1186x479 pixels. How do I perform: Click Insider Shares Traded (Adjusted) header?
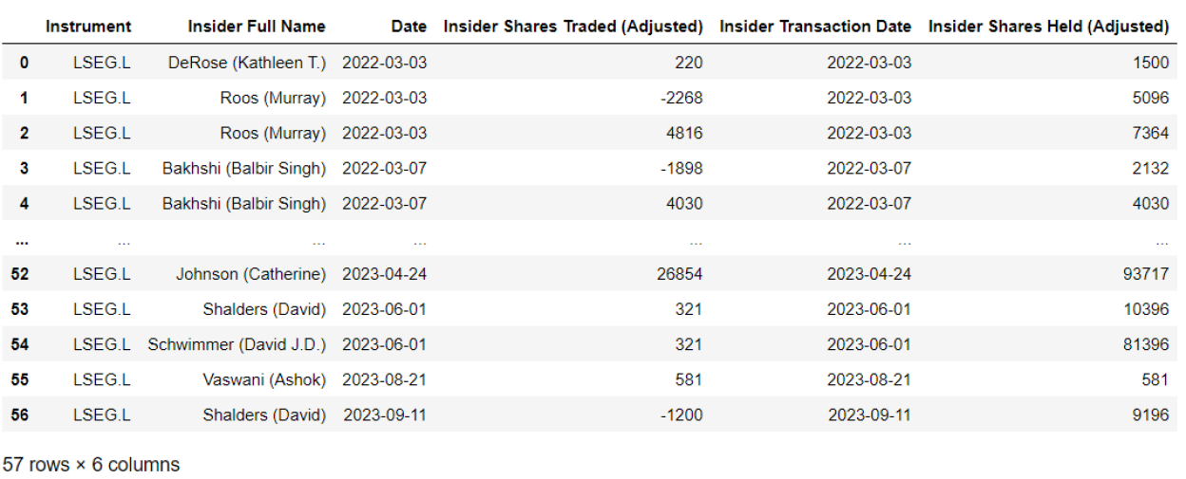click(x=573, y=27)
